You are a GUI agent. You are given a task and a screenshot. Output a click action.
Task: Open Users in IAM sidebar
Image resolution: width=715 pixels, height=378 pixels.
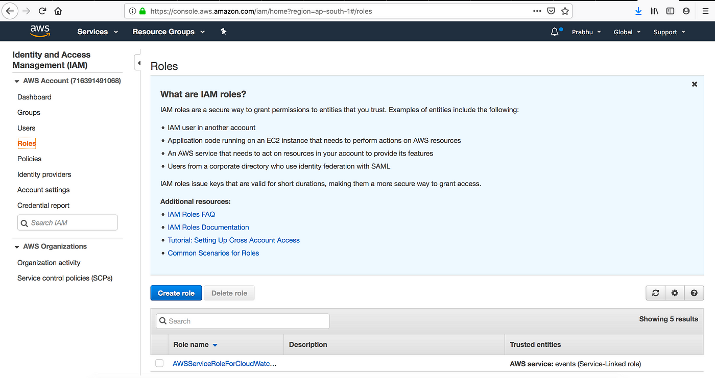26,128
